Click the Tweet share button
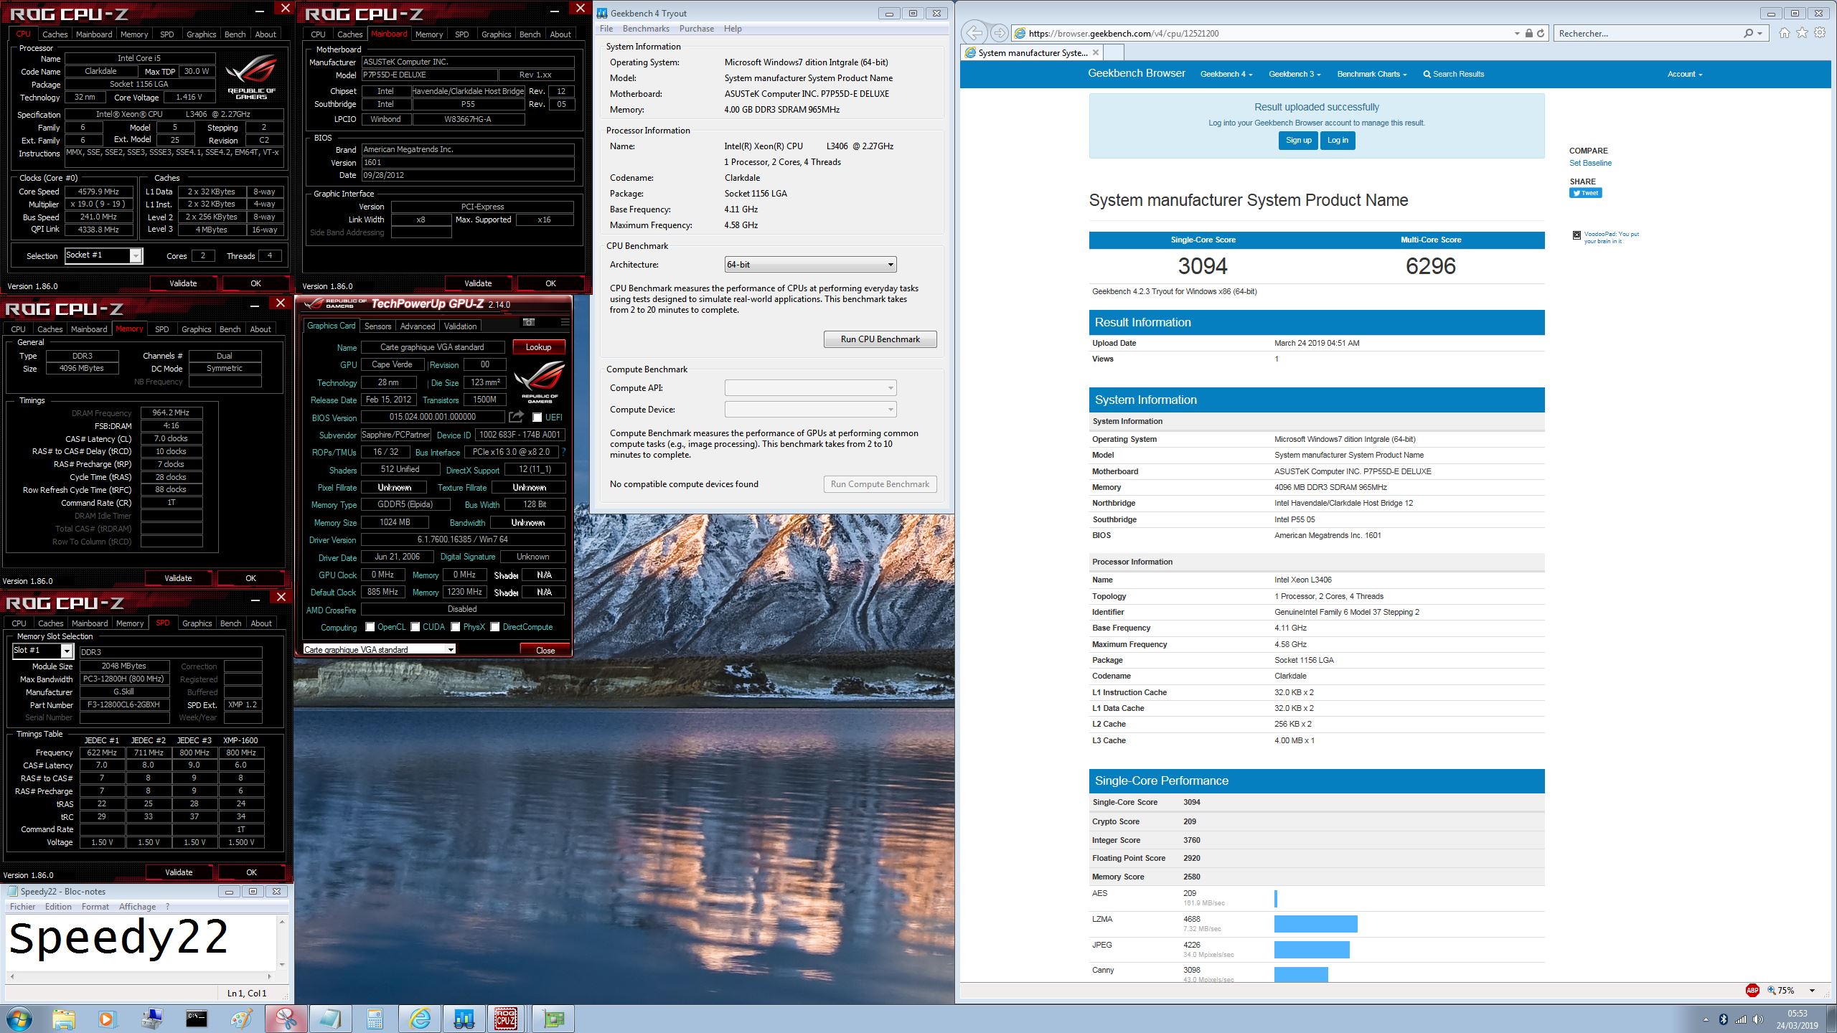The width and height of the screenshot is (1837, 1033). coord(1586,192)
